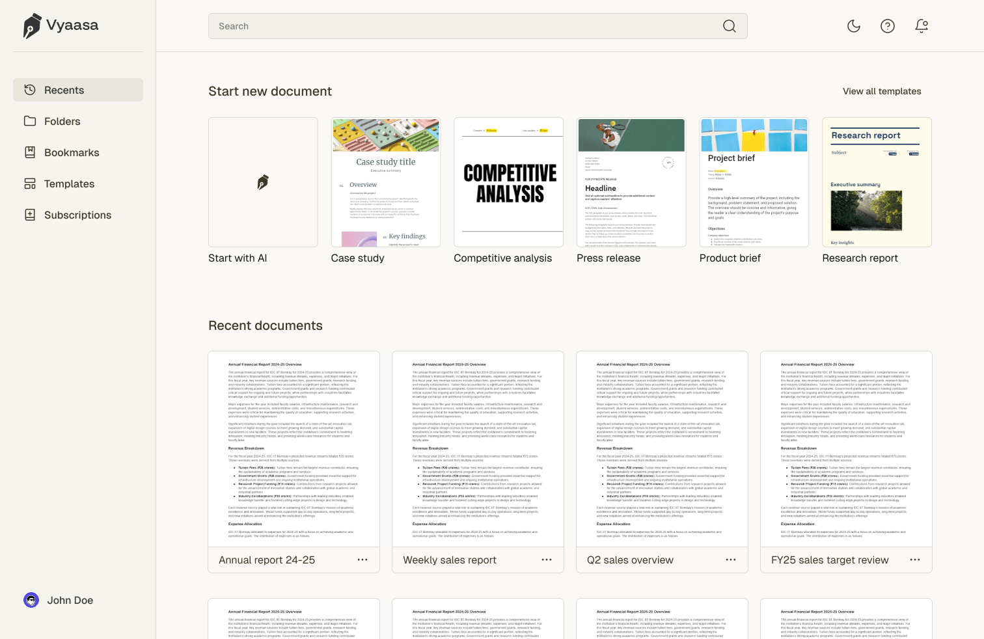This screenshot has height=639, width=984.
Task: Click Annual report 24-25 title text
Action: (267, 560)
